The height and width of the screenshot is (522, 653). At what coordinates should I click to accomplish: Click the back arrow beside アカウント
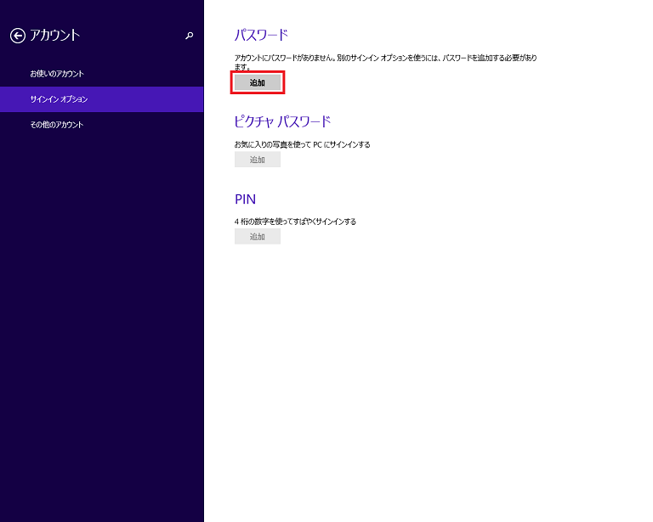coord(17,36)
